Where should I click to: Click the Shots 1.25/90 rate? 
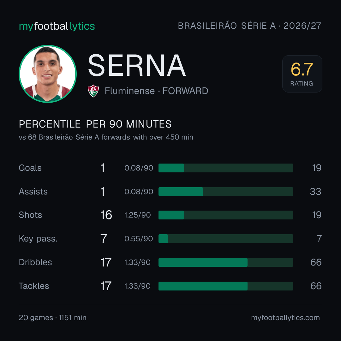137,215
